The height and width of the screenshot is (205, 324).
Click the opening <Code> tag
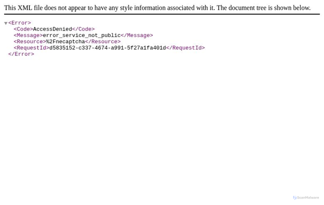point(23,29)
